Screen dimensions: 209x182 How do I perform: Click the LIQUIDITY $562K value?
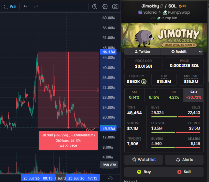tap(133, 82)
